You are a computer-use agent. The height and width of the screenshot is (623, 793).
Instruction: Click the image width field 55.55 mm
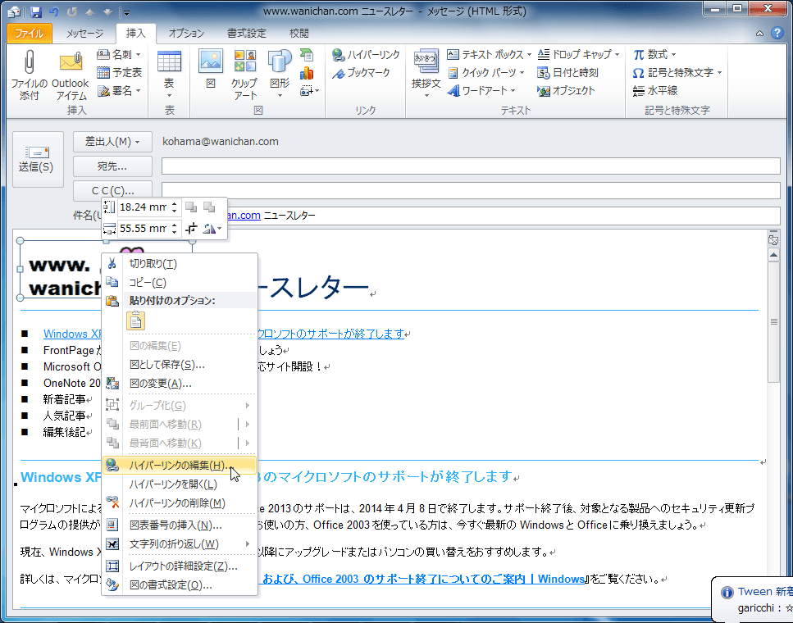[x=149, y=229]
